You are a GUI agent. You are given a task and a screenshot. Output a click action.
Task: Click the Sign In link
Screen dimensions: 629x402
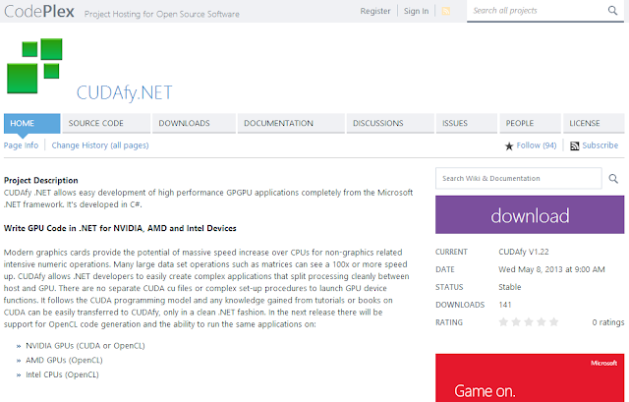(417, 11)
